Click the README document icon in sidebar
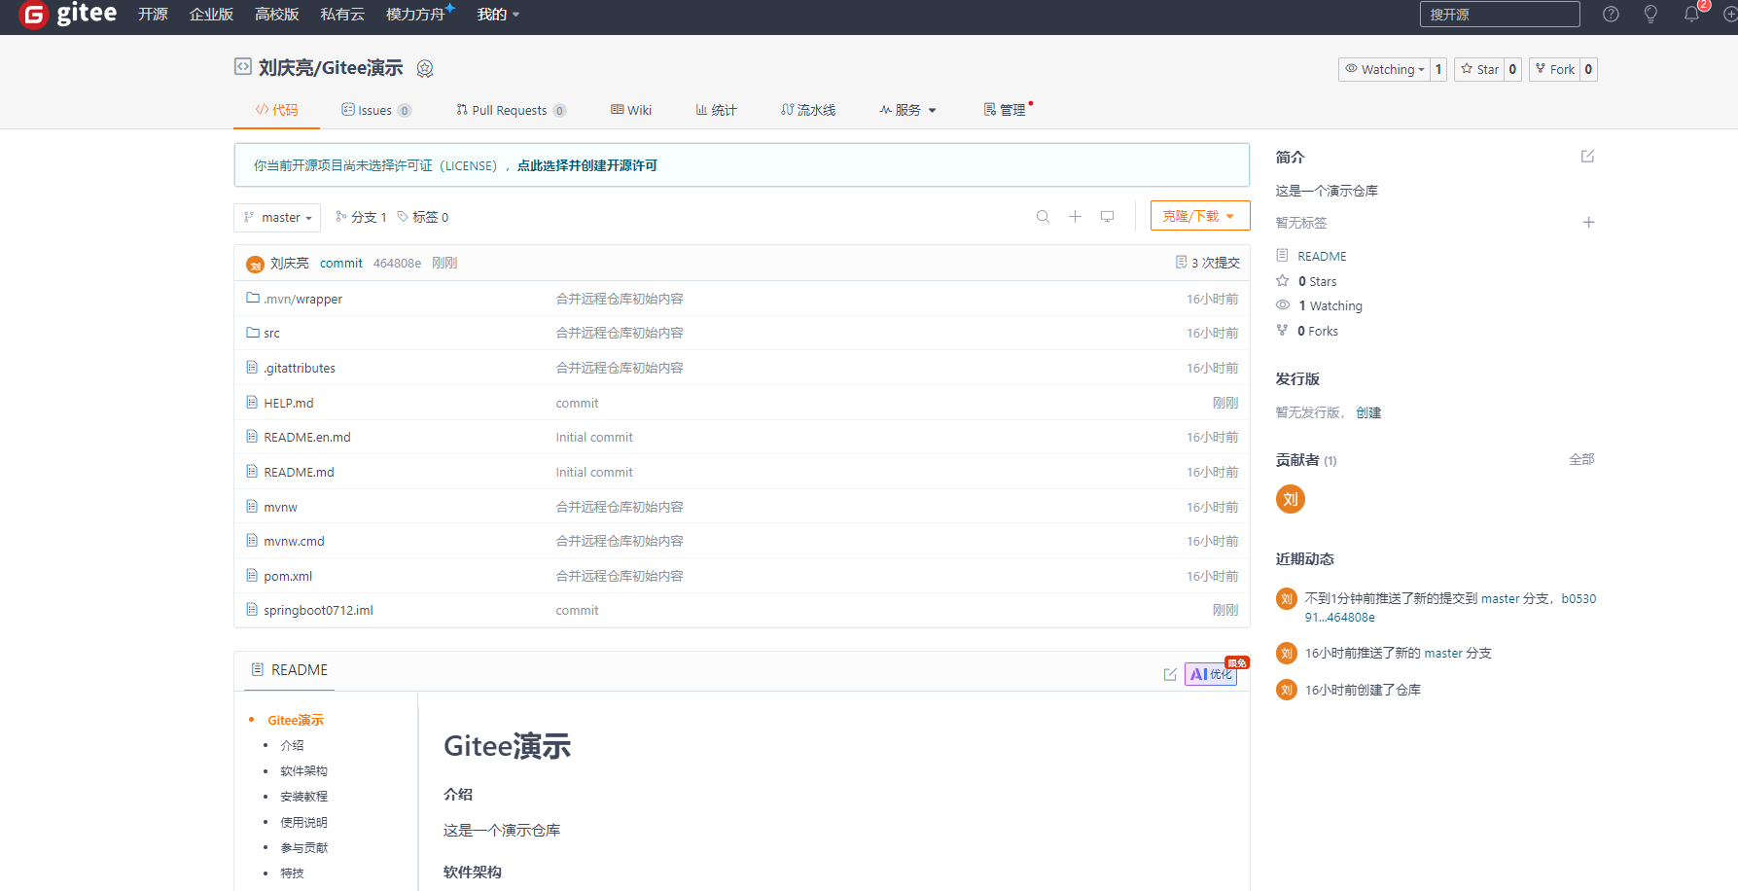Screen dimensions: 1738x891 pos(1282,255)
